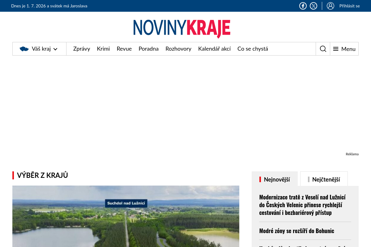Viewport: 371px width, 247px height.
Task: Click the VÝBĚR Z KRAJŮ heading
Action: click(42, 175)
